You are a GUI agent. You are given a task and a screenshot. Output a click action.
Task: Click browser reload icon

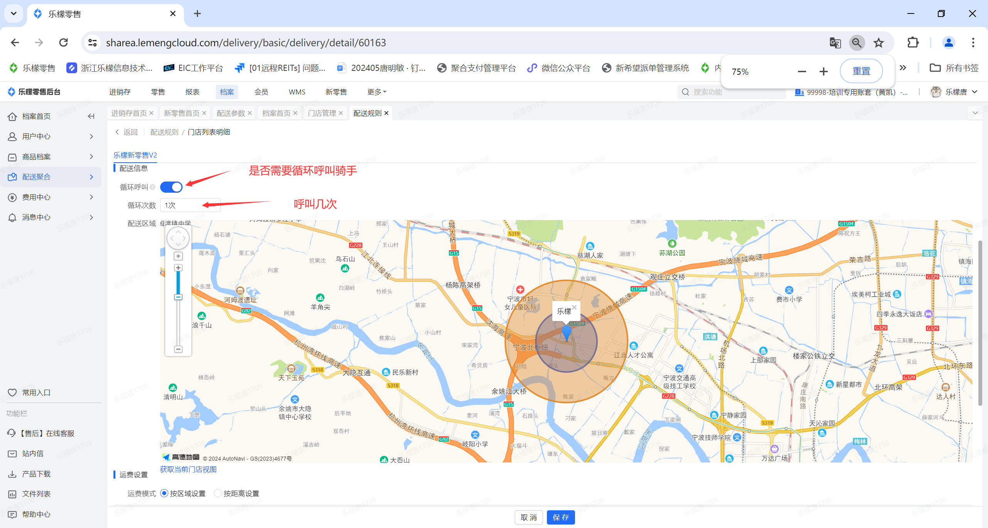pyautogui.click(x=64, y=42)
